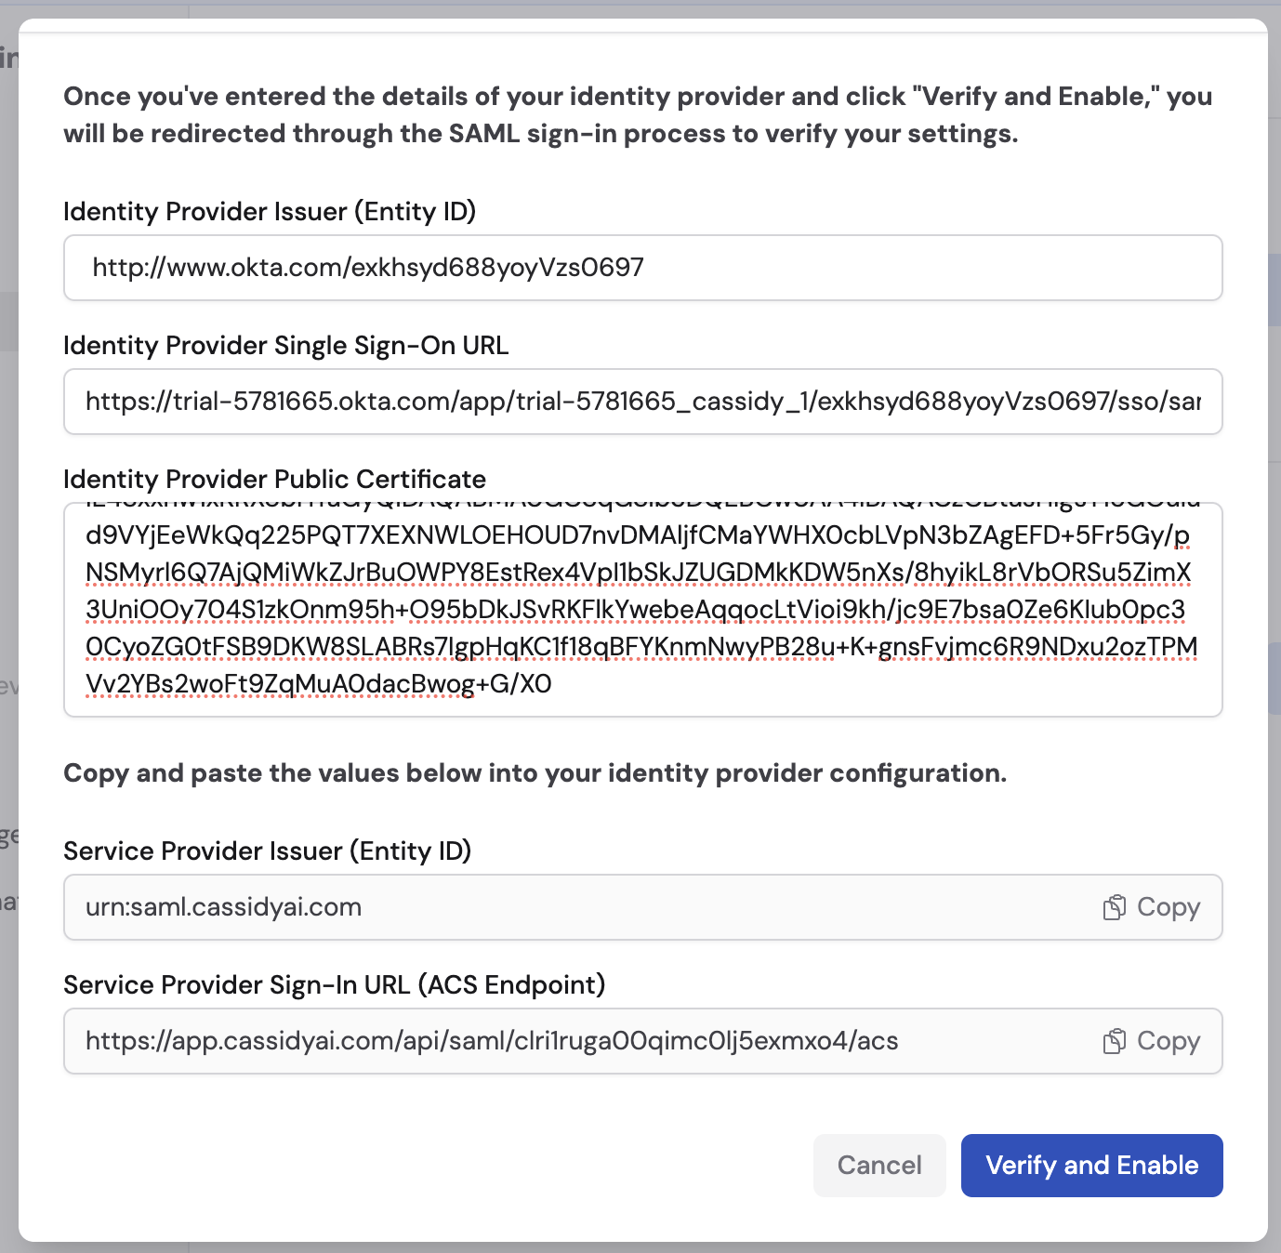Viewport: 1281px width, 1253px height.
Task: Click the clipboard icon for Service Provider Issuer
Action: click(1115, 907)
